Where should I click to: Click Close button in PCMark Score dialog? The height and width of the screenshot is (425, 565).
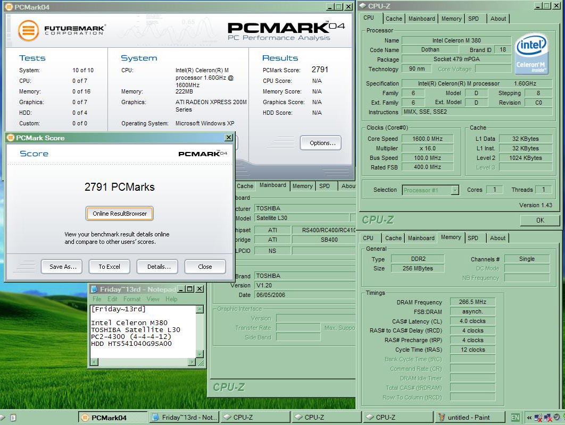(205, 267)
